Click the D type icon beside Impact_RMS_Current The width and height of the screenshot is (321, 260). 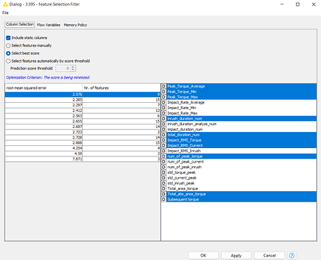tap(164, 145)
